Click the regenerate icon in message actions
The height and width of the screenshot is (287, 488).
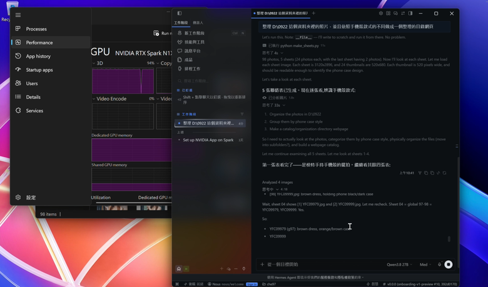444,173
